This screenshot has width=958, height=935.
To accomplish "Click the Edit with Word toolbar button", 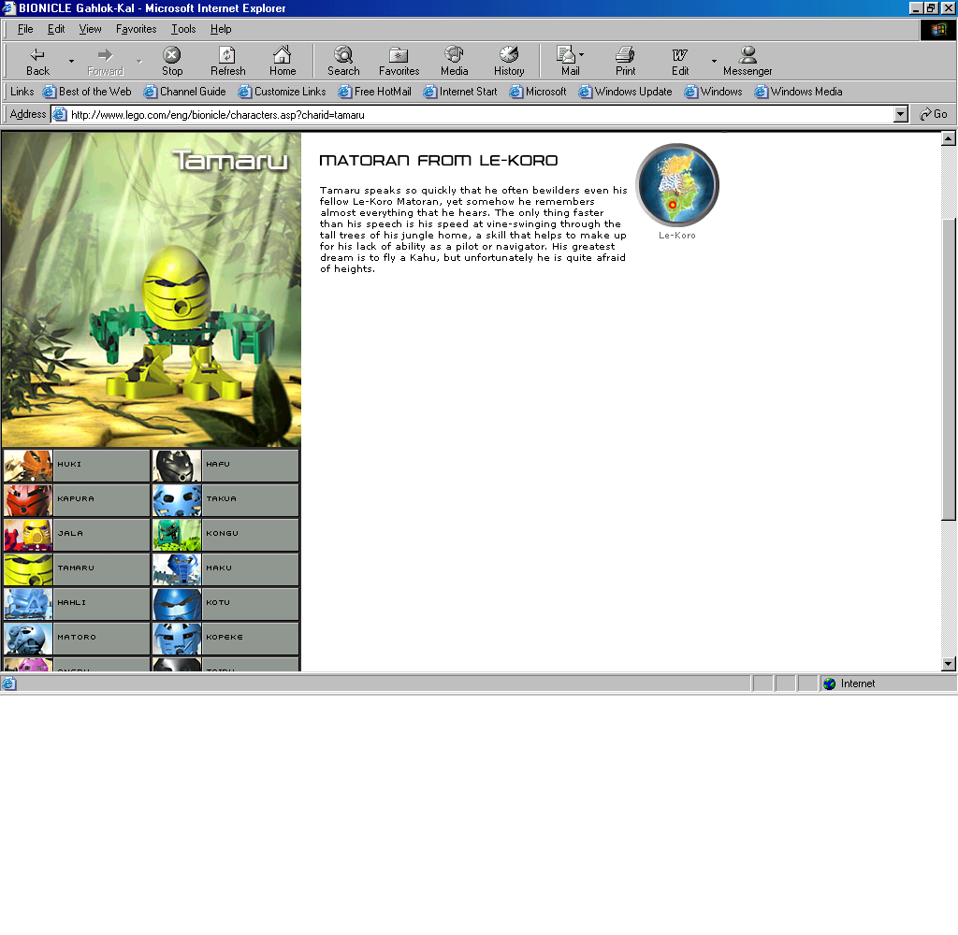I will click(x=680, y=62).
